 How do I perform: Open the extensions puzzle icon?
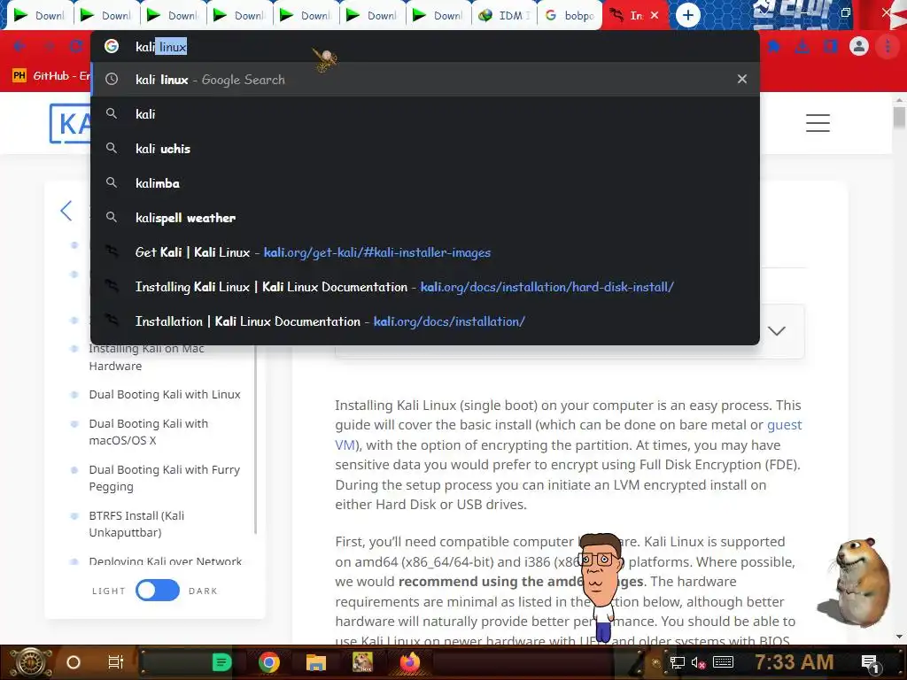click(x=773, y=46)
